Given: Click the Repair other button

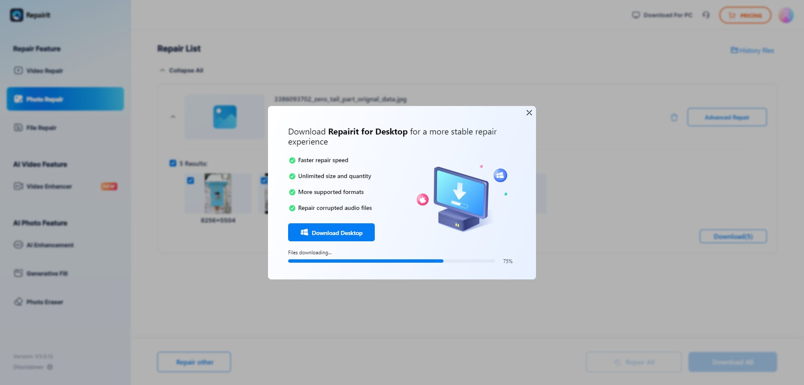Looking at the screenshot, I should [x=194, y=362].
